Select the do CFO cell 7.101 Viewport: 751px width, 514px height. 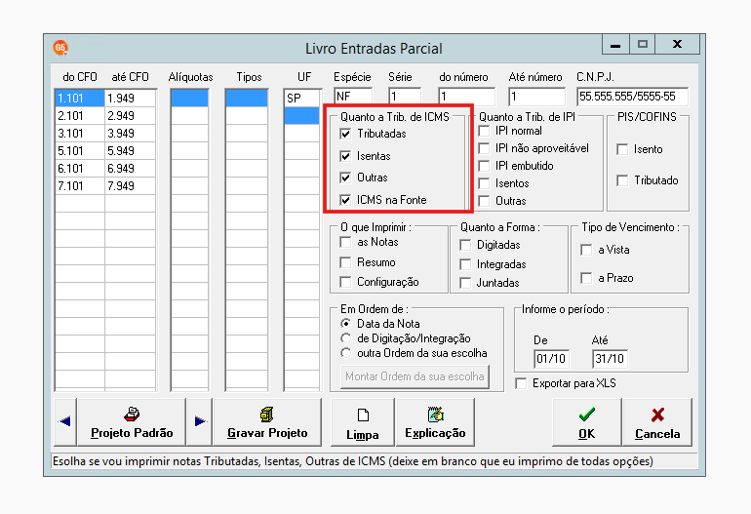(x=80, y=186)
